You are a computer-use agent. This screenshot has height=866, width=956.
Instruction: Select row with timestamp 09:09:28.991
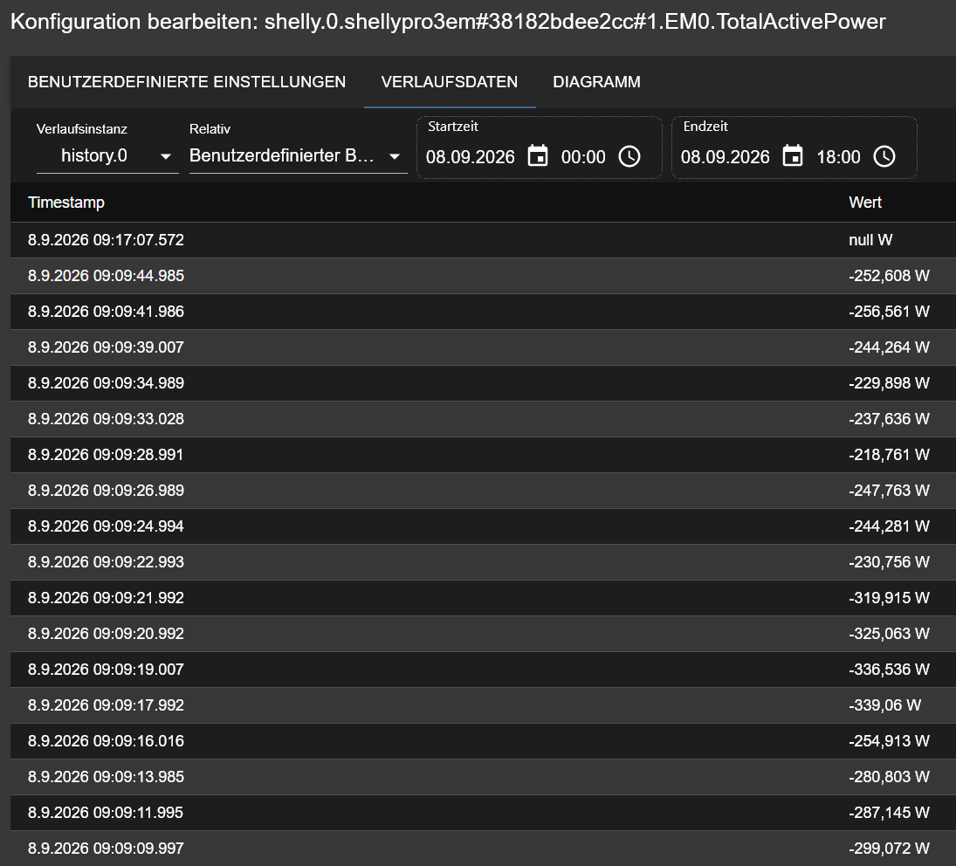tap(483, 455)
